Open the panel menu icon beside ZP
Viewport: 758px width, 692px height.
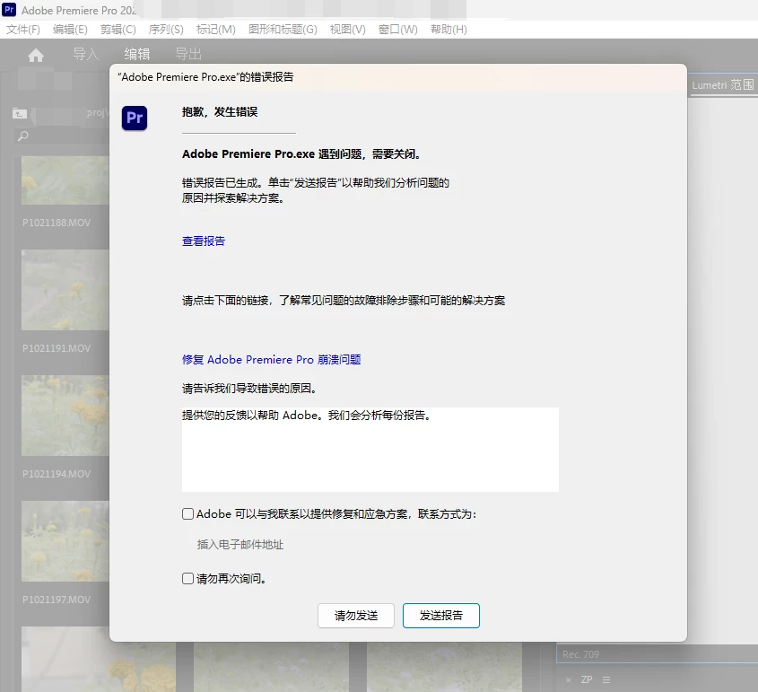coord(606,680)
